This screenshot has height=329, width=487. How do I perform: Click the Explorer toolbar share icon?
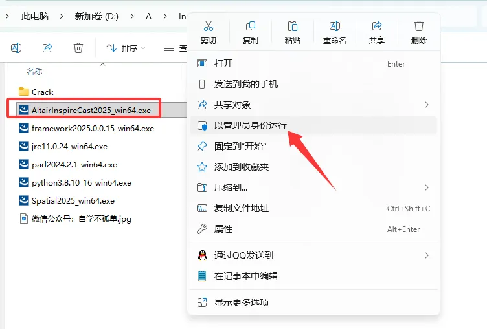47,48
